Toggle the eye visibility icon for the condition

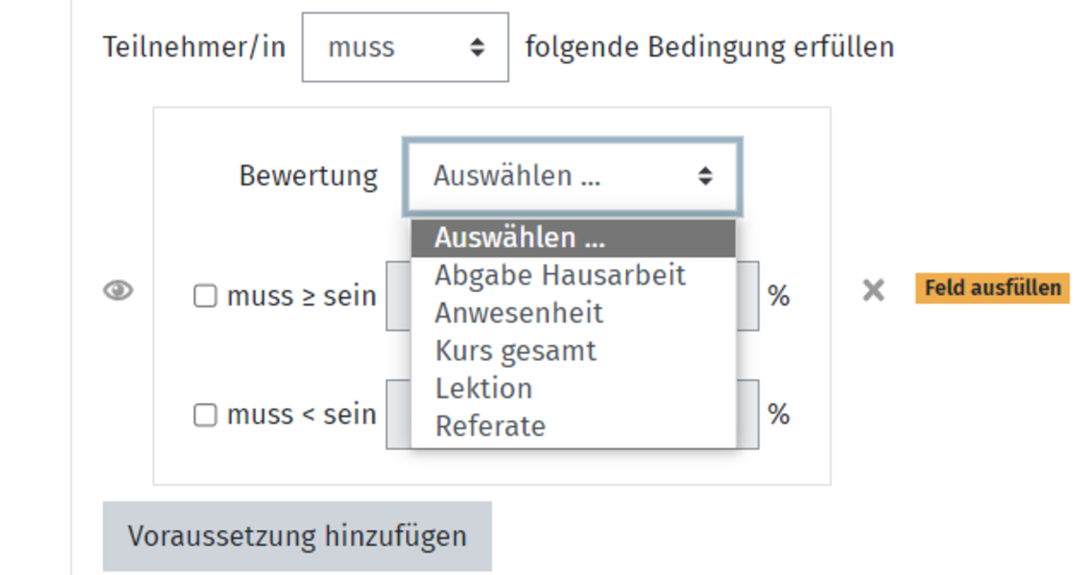[x=118, y=290]
